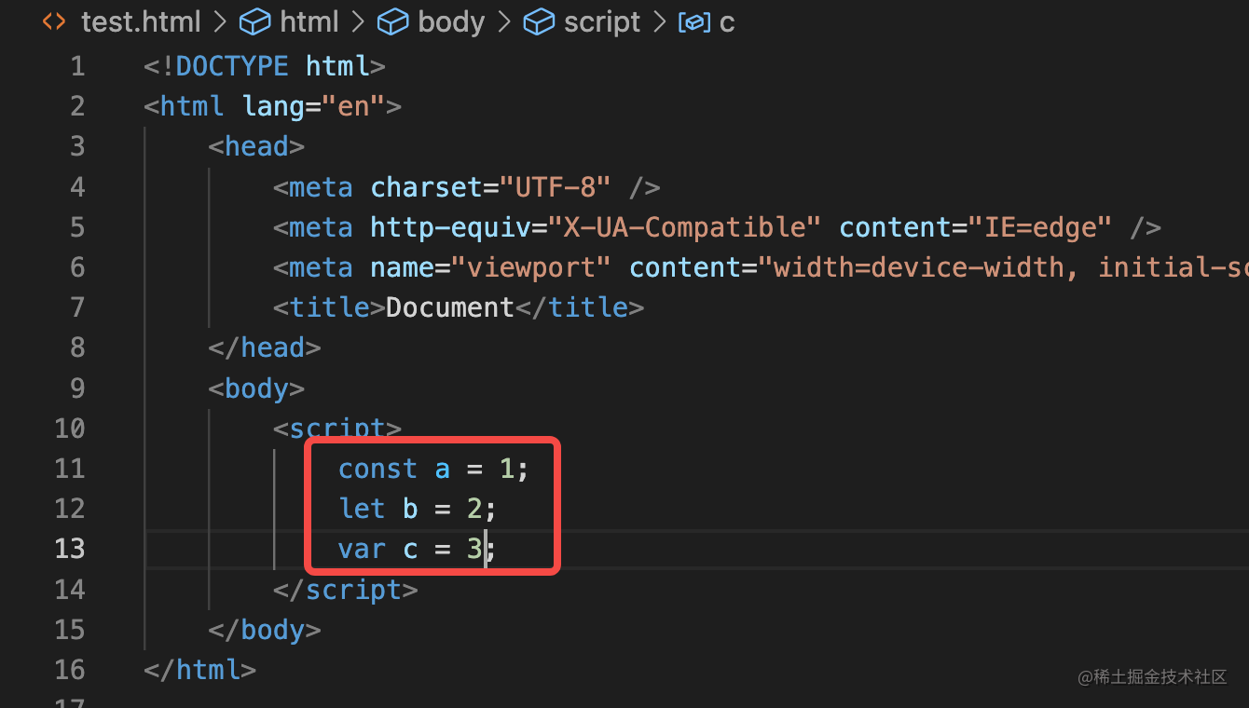This screenshot has height=708, width=1249.
Task: Click the Document title text
Action: 450,306
